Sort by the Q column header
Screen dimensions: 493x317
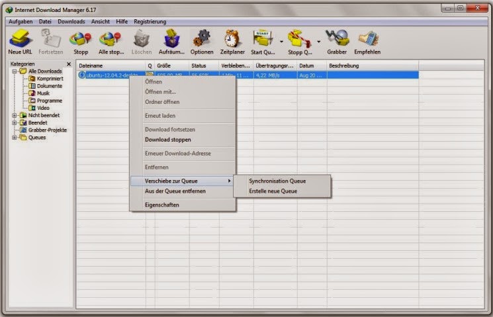(150, 66)
